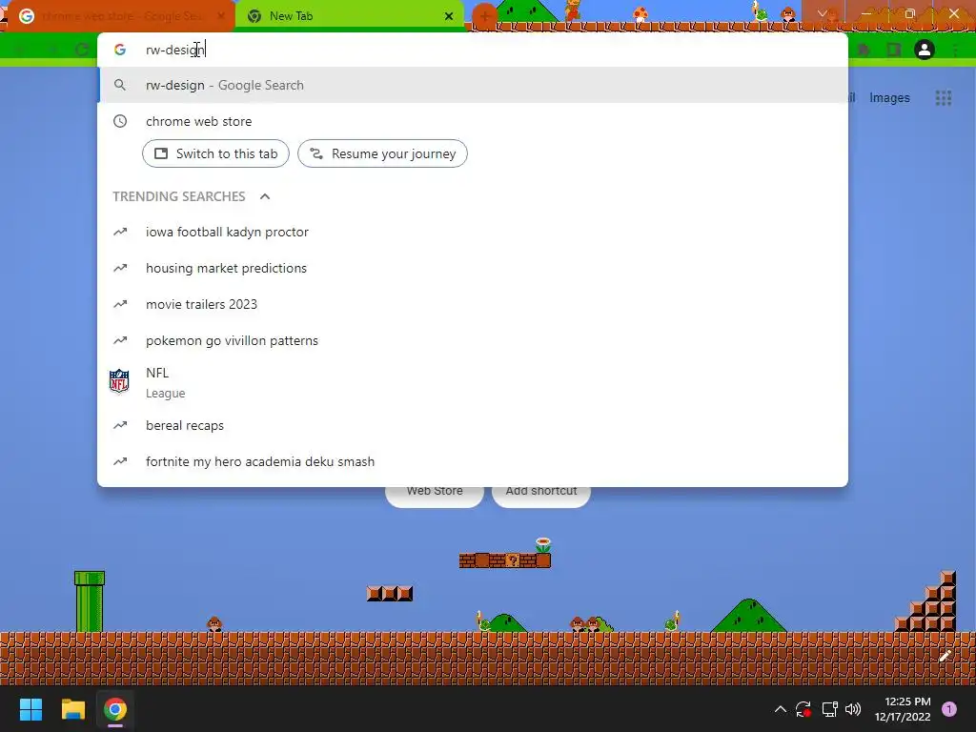The height and width of the screenshot is (732, 976).
Task: Pick pokemon go vivillon patterns suggestion
Action: pos(473,340)
